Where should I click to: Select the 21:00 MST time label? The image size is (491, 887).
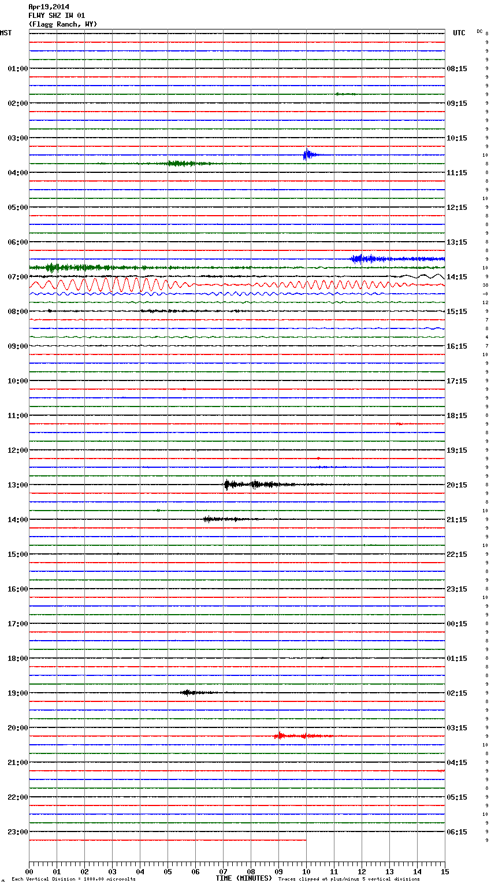(17, 763)
